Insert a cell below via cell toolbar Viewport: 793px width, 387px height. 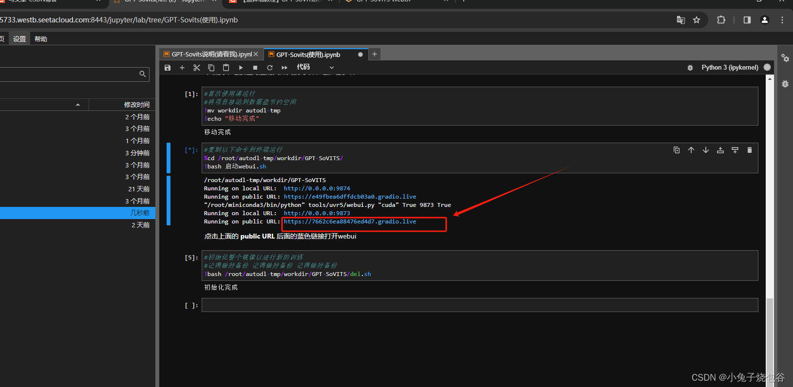tap(735, 150)
